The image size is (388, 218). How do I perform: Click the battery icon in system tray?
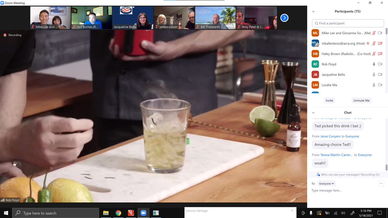click(327, 213)
